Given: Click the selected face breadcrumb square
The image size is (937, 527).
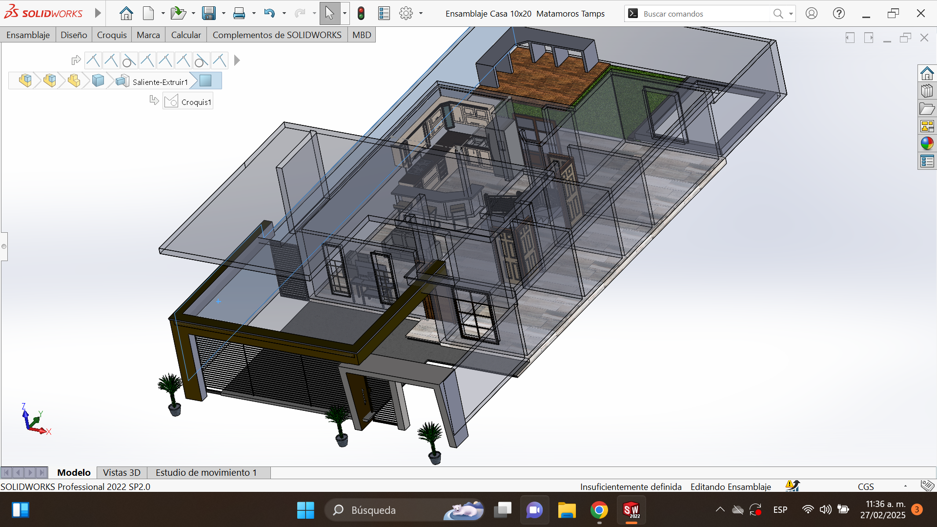Looking at the screenshot, I should 205,81.
